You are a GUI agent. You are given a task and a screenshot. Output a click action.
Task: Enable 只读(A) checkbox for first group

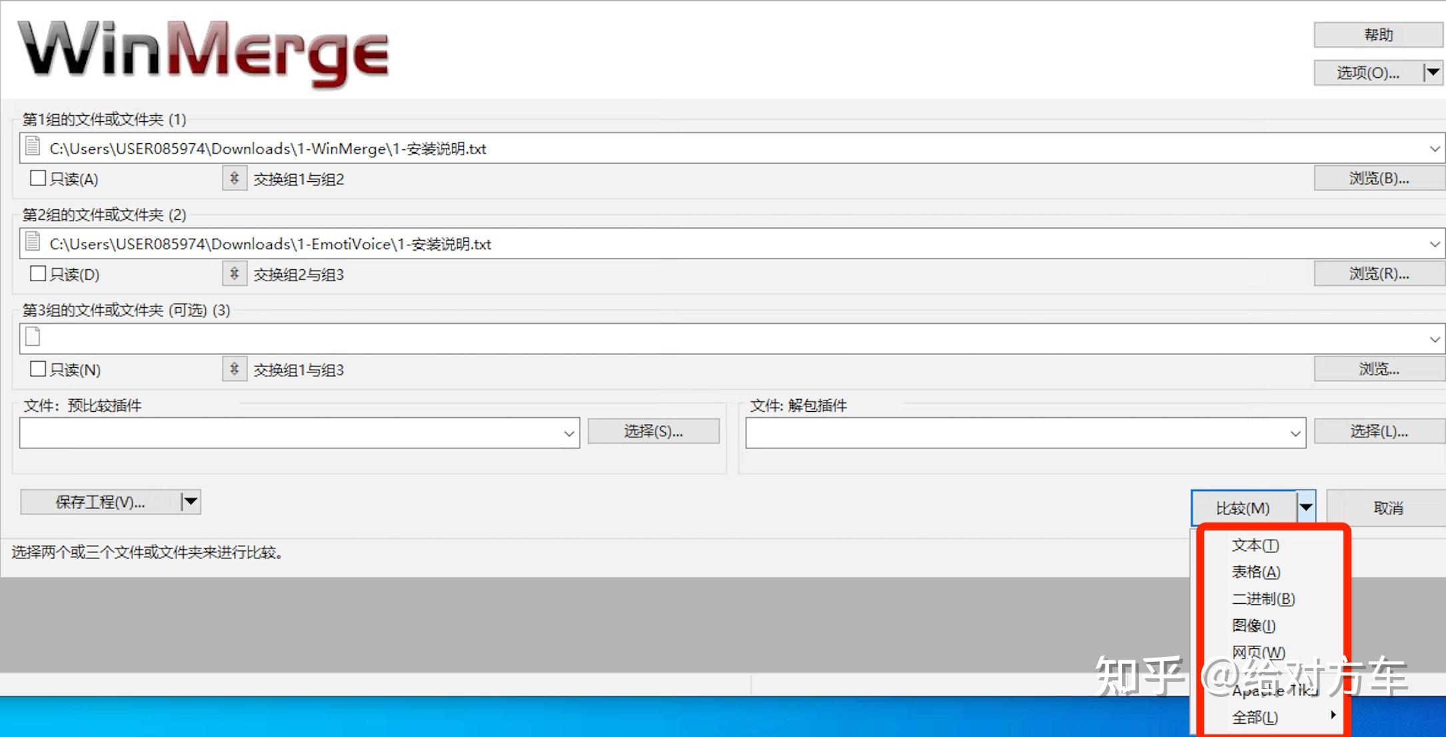[37, 177]
